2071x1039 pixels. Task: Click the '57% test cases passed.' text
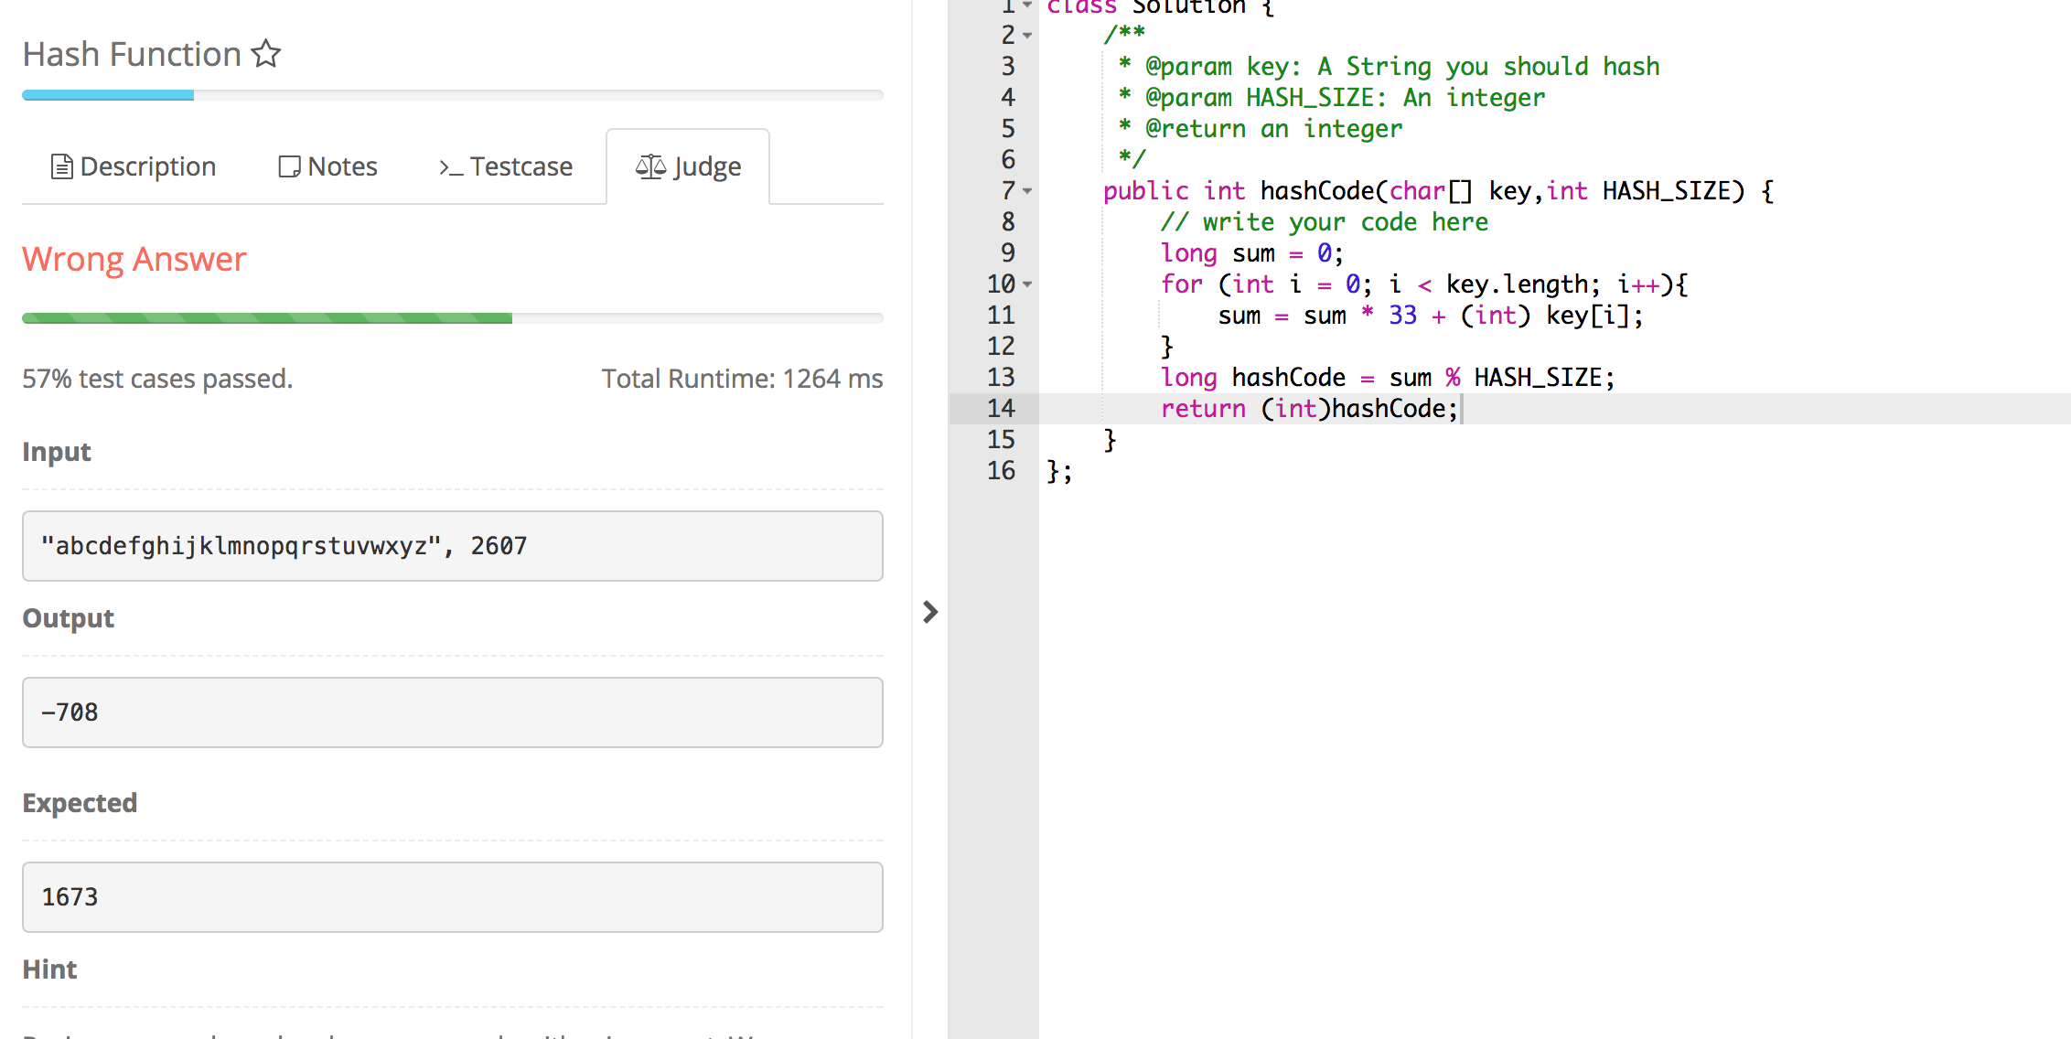click(157, 379)
